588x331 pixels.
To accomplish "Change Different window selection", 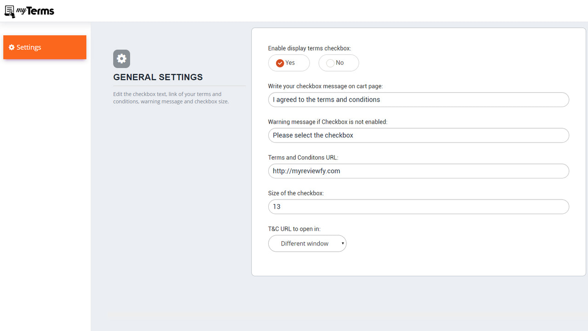I will click(x=307, y=243).
